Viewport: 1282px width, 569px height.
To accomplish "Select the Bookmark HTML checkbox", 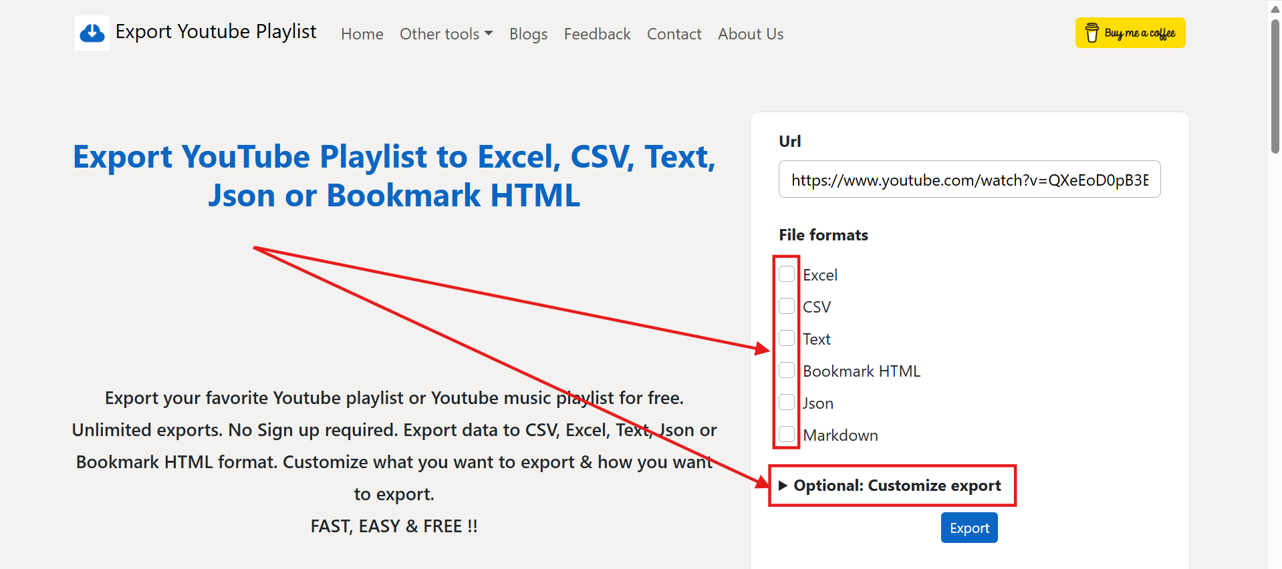I will 787,370.
